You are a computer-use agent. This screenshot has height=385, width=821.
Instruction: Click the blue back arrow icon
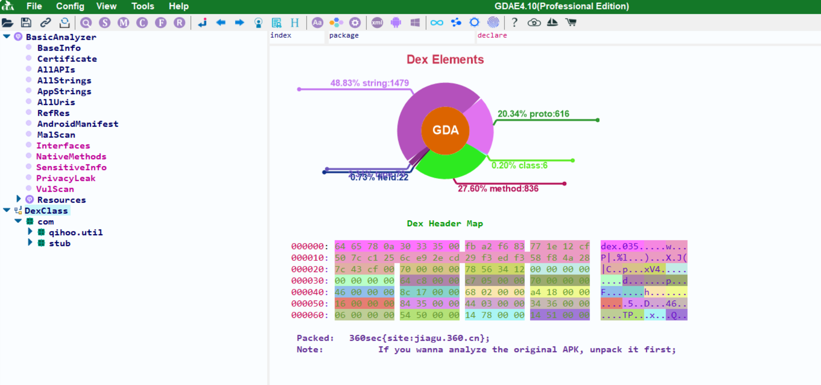tap(221, 23)
